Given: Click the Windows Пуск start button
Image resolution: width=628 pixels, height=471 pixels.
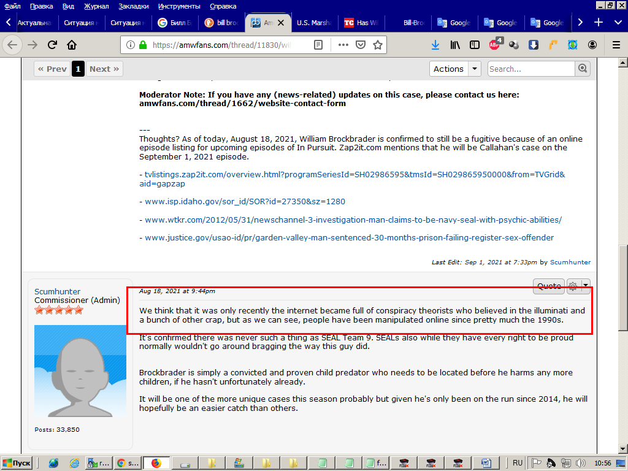Looking at the screenshot, I should [x=17, y=462].
